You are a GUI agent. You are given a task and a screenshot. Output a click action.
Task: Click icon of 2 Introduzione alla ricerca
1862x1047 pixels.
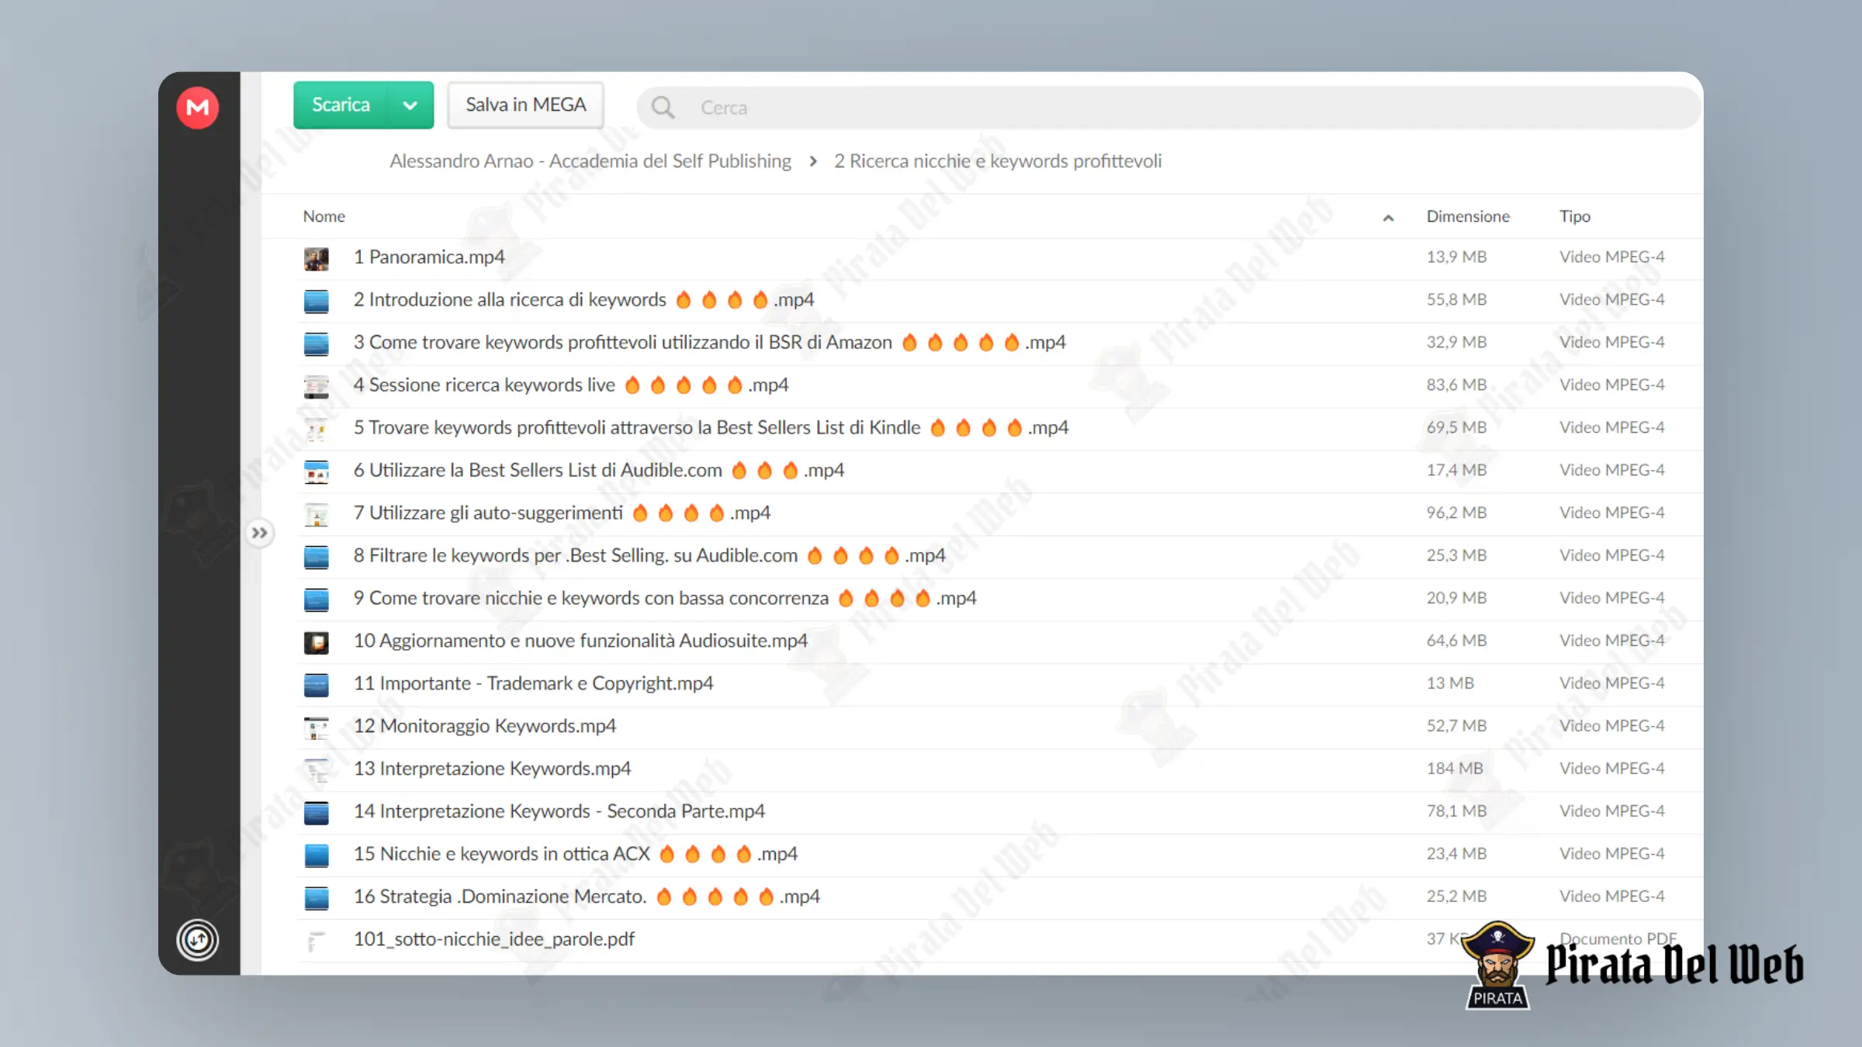[x=316, y=301]
